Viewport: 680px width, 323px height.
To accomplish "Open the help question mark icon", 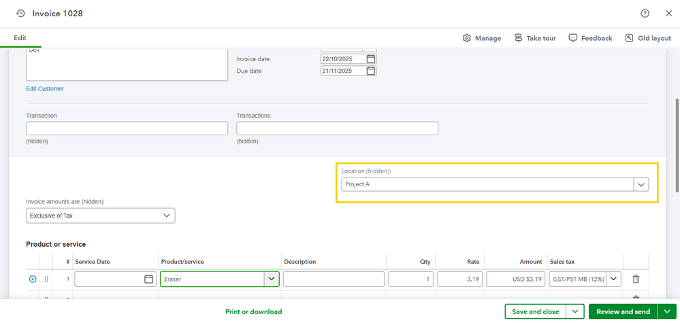I will tap(645, 14).
